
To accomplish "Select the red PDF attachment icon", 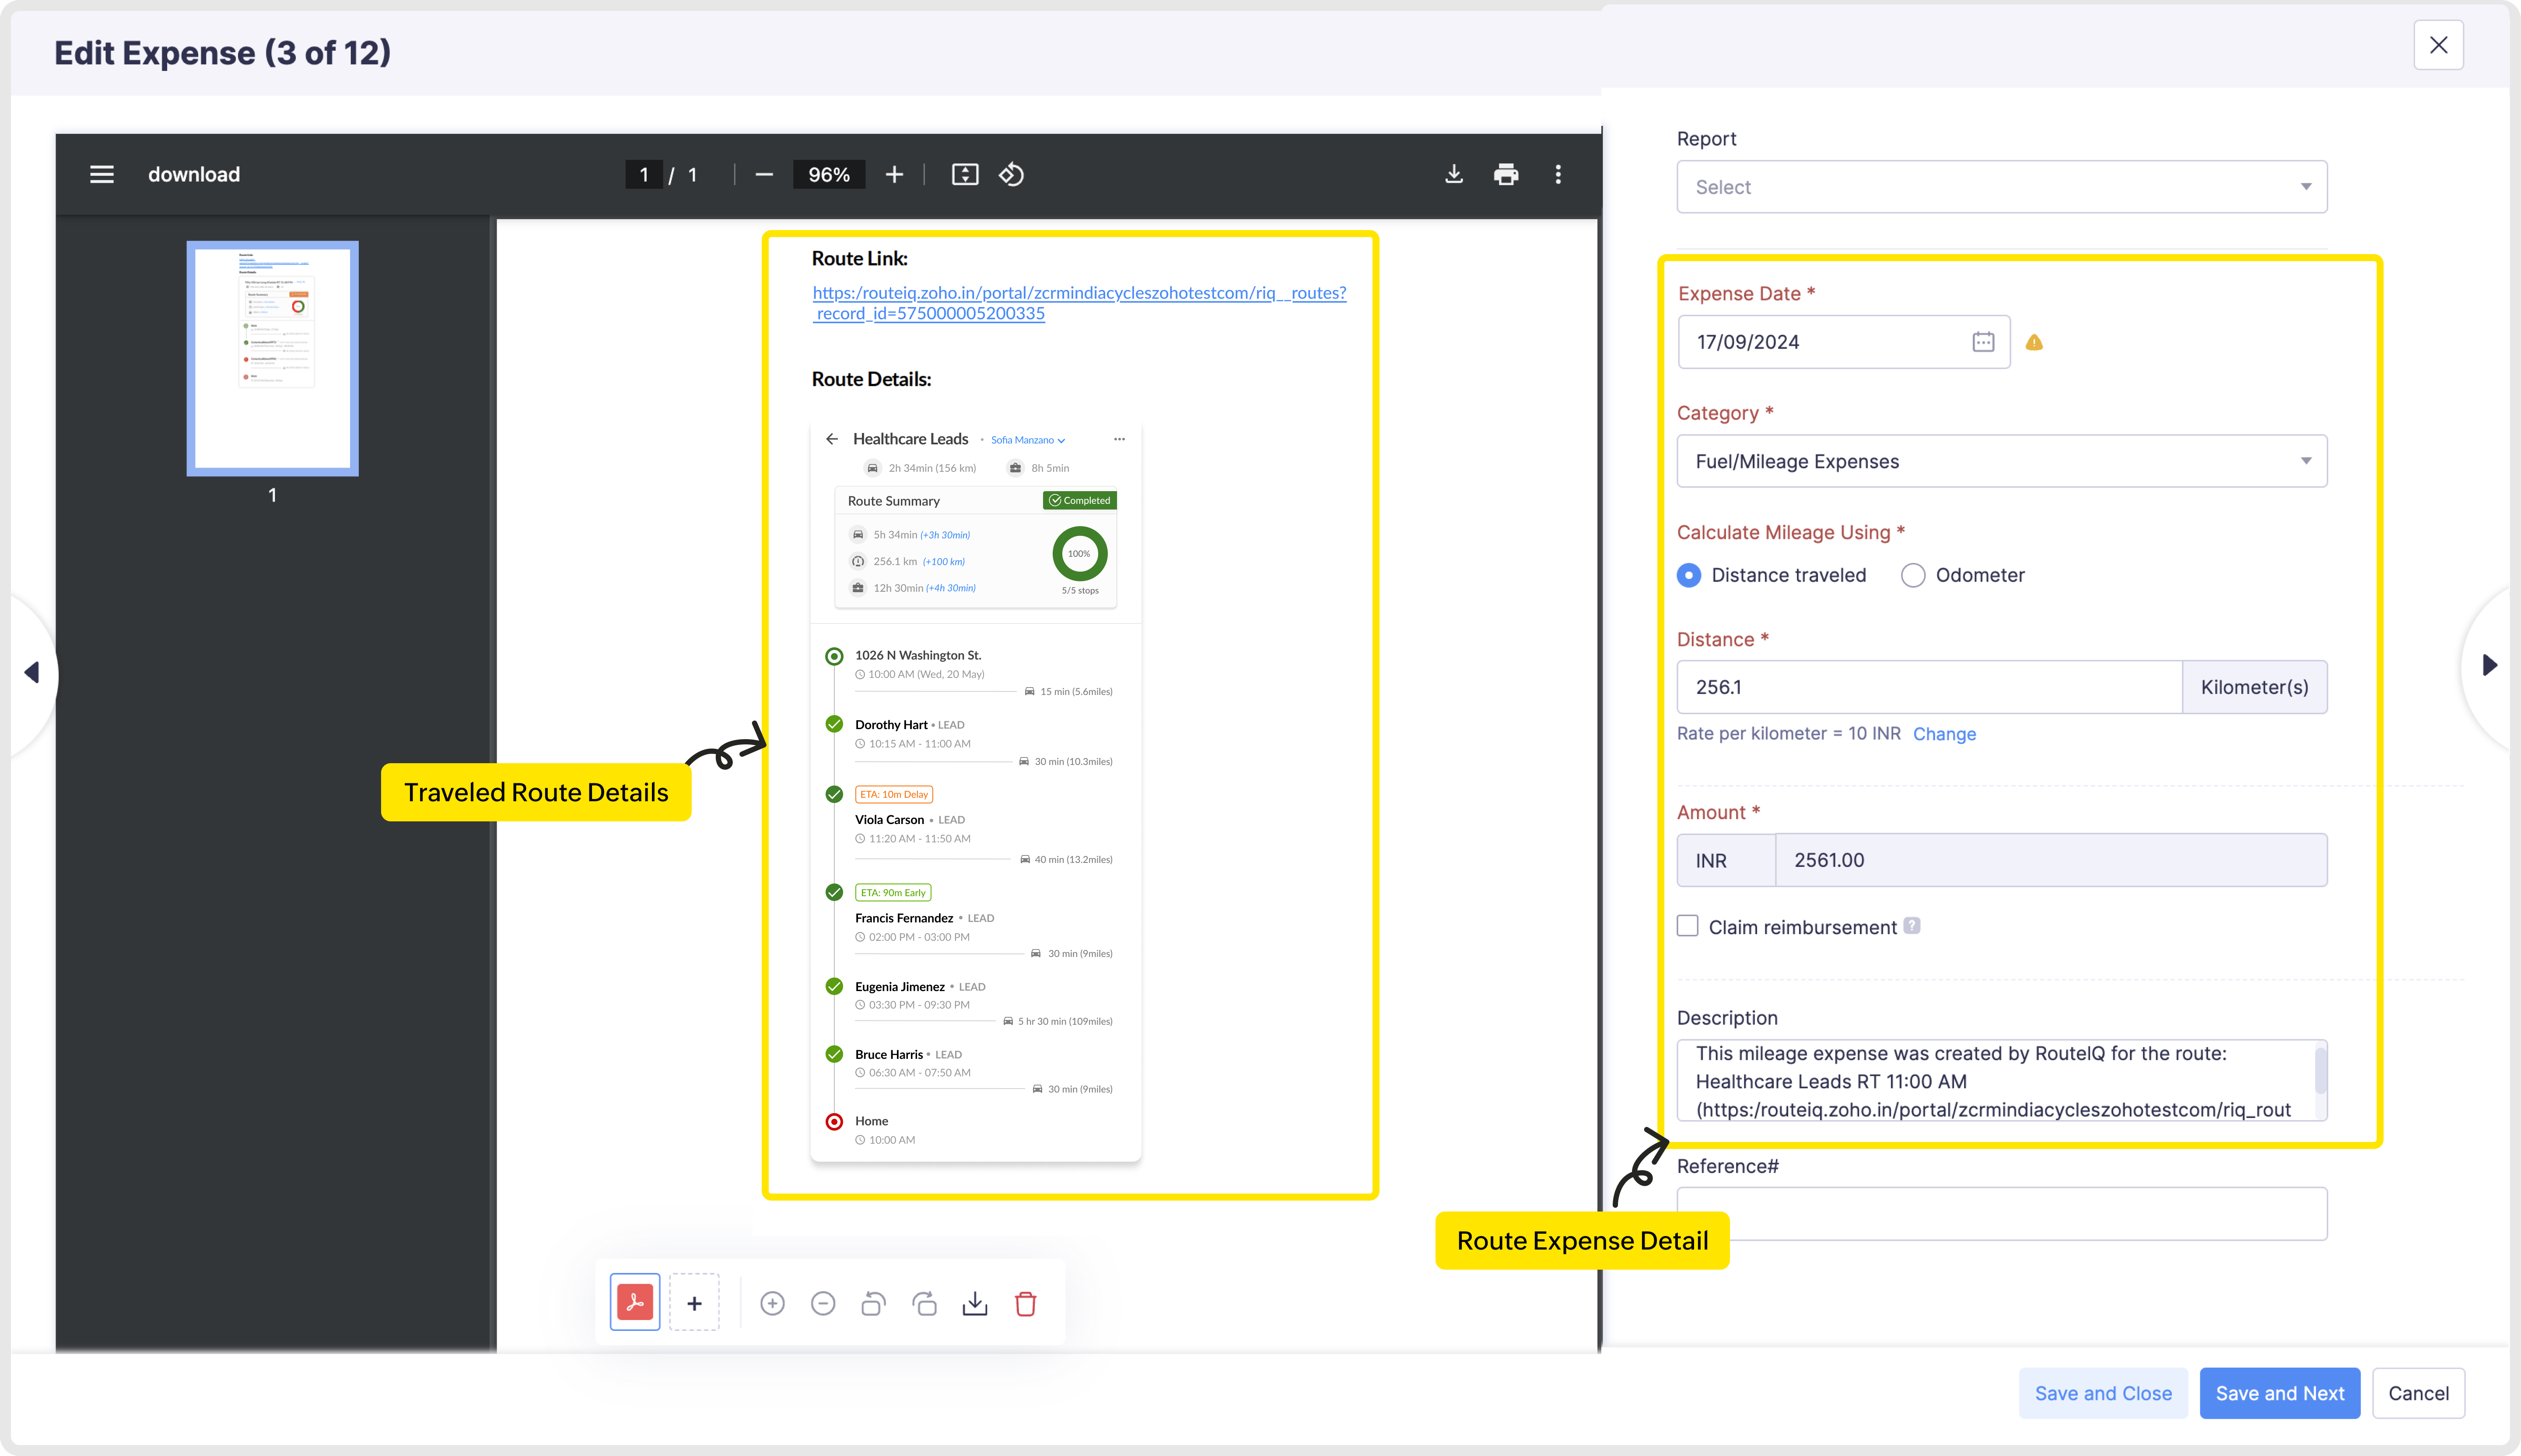I will [x=634, y=1302].
